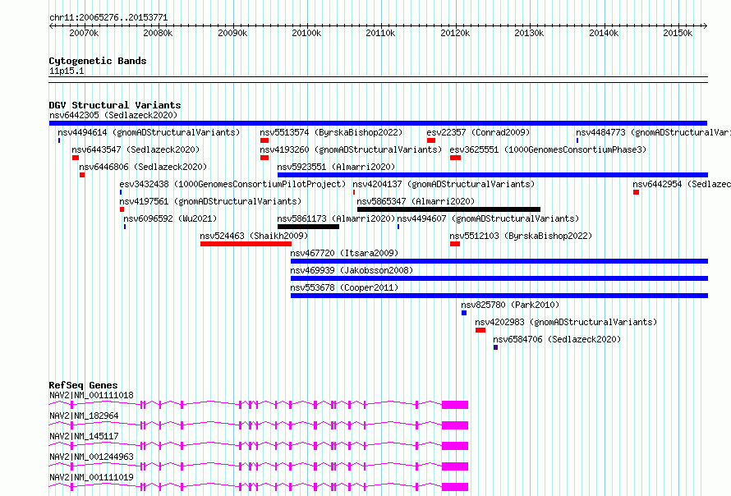Click red bar under nsv5512103

455,244
